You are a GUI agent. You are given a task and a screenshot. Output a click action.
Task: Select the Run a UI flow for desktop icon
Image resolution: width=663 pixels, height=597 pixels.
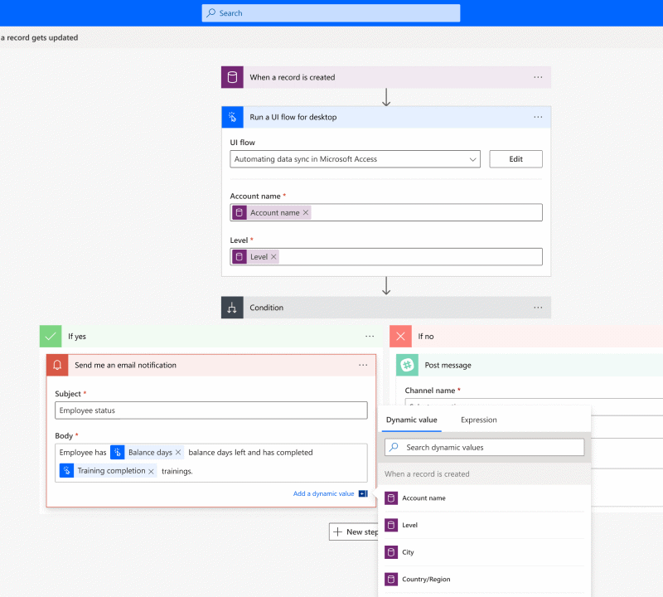[233, 117]
